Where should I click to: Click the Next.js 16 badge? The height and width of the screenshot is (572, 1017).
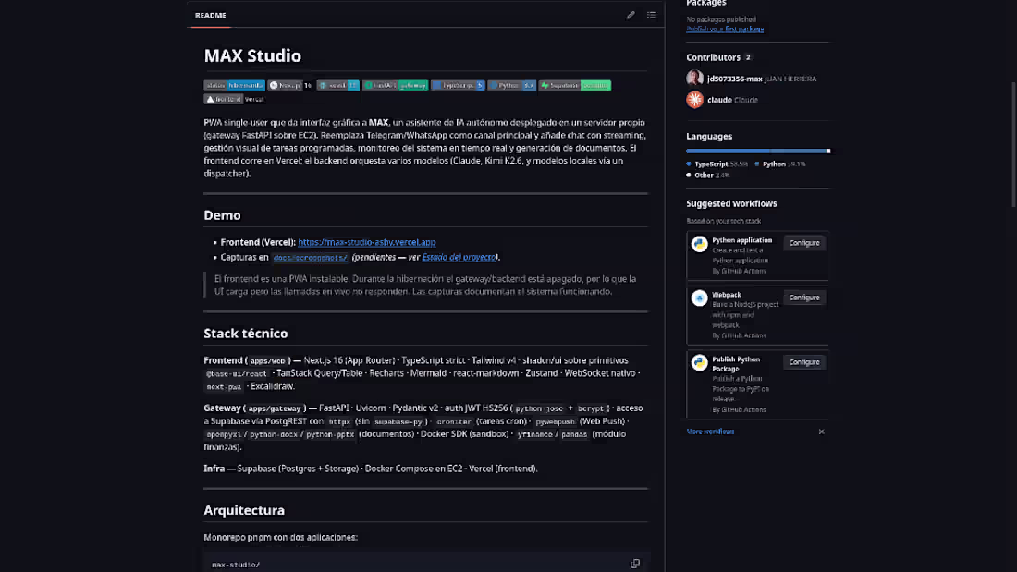[x=290, y=85]
